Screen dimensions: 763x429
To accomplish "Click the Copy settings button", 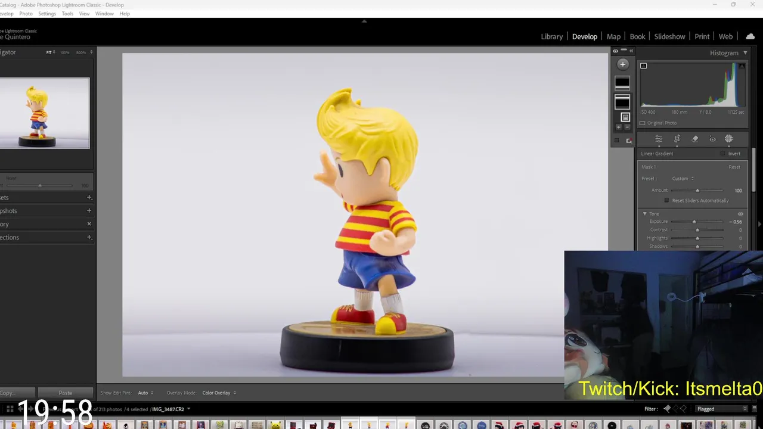I will click(16, 393).
